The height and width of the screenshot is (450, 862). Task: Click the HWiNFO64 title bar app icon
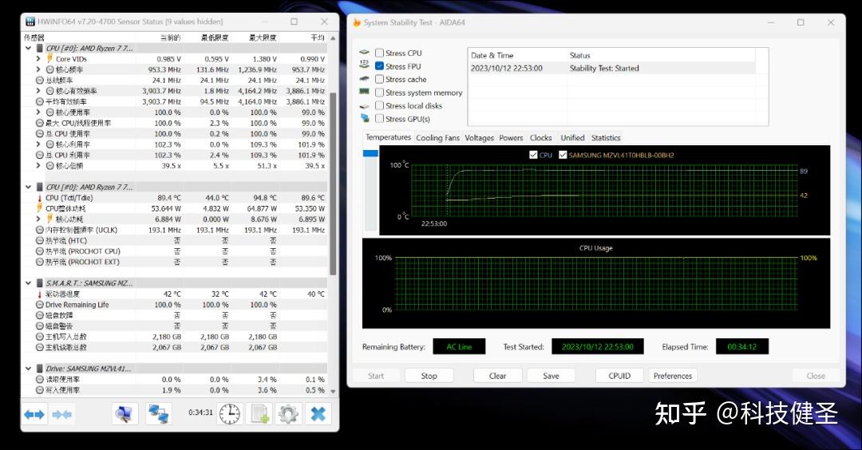point(30,22)
